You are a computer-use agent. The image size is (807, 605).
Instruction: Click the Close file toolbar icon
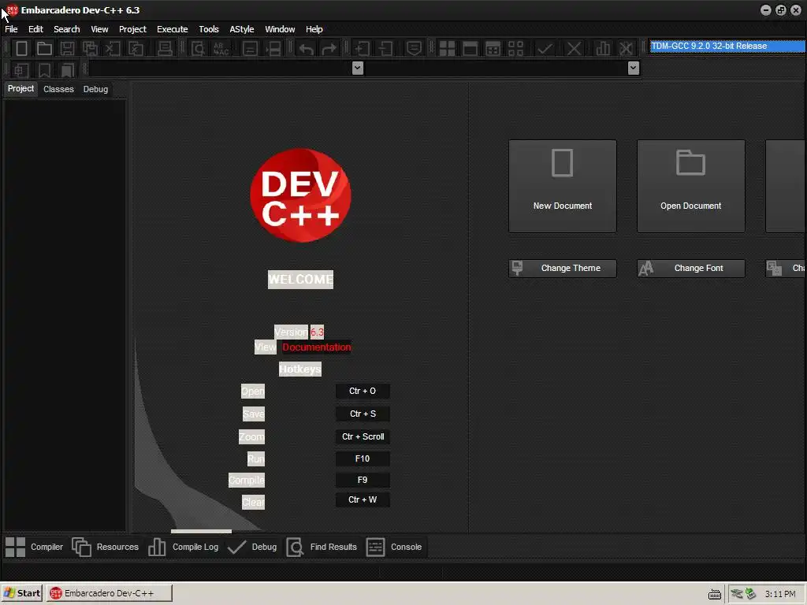[113, 48]
